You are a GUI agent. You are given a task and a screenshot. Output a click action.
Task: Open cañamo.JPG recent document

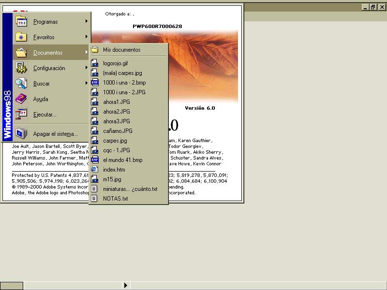pyautogui.click(x=129, y=130)
